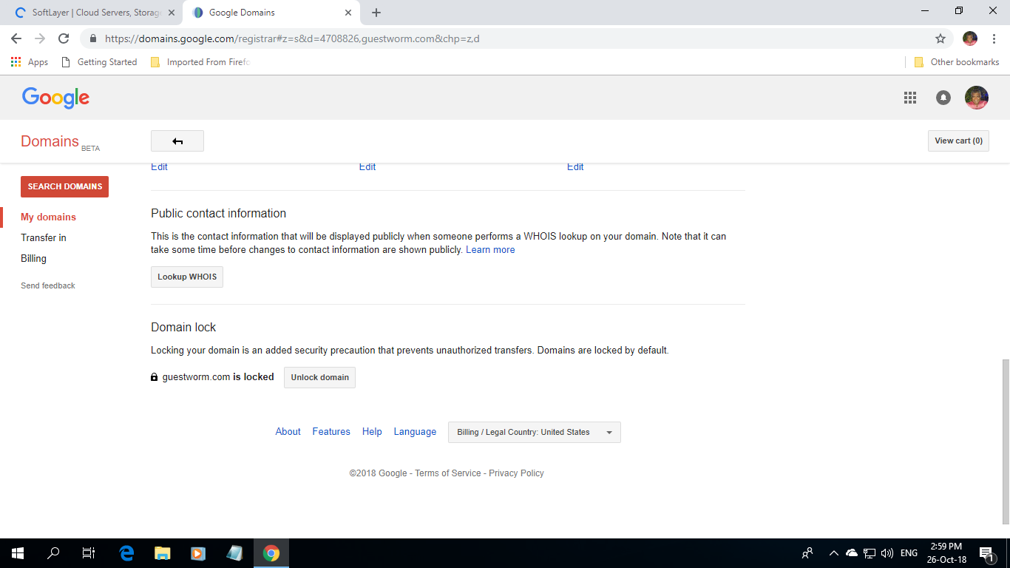Open network status tray icon
Image resolution: width=1010 pixels, height=568 pixels.
870,553
